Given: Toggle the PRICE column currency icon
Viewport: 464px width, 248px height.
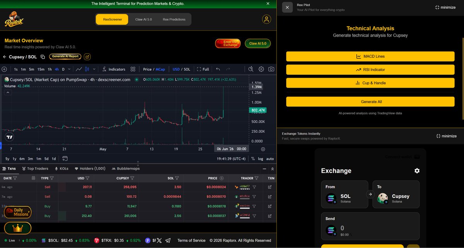Looking at the screenshot, I should coord(222,178).
